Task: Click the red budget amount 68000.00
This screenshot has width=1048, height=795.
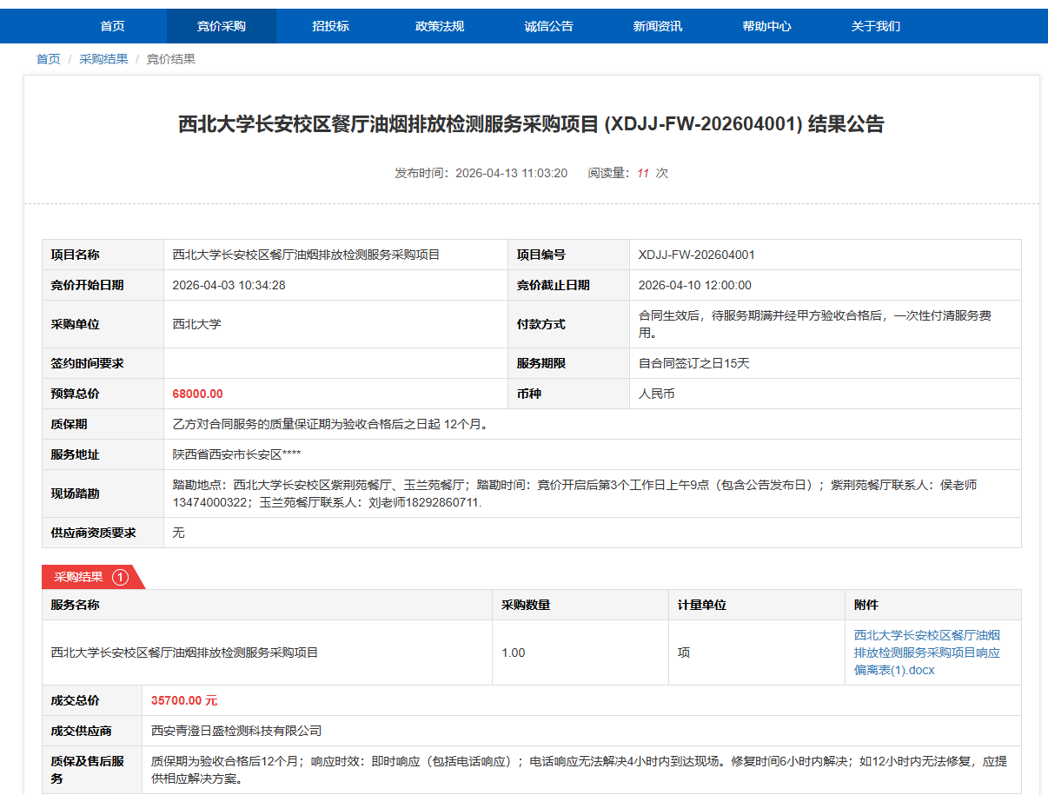Action: 197,394
